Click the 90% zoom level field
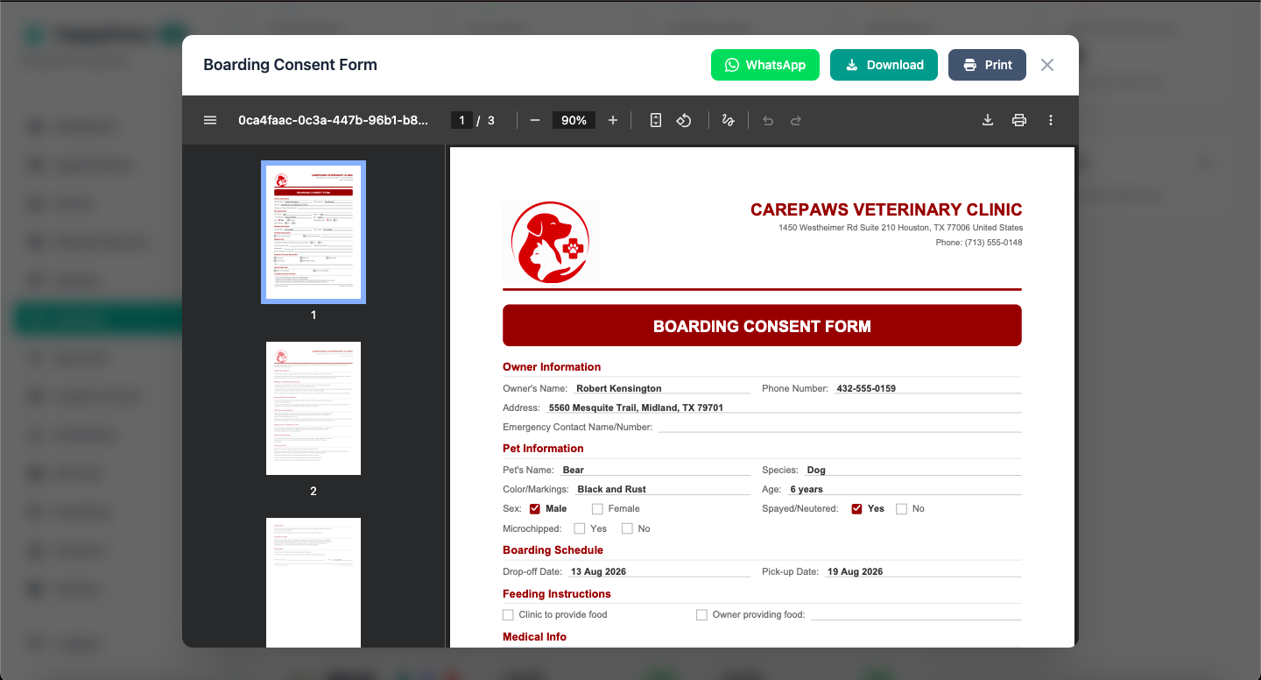The image size is (1261, 680). [574, 120]
